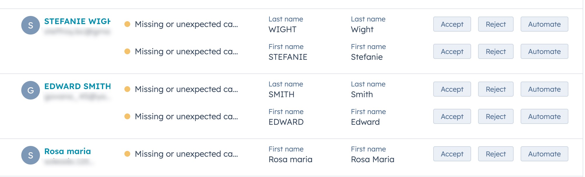Click the Rosa maria issue description text
The height and width of the screenshot is (177, 585).
tap(186, 154)
